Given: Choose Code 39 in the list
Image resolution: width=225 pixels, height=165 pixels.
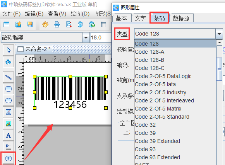Looking at the screenshot, I should click(175, 133).
